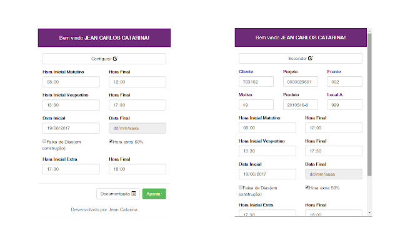Viewport: 400px width, 250px height.
Task: Click the Local A. field showing 999
Action: [344, 104]
